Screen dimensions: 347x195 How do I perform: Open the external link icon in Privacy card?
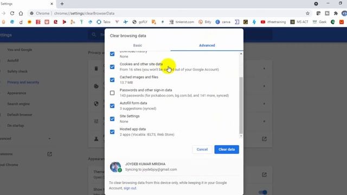click(x=264, y=139)
